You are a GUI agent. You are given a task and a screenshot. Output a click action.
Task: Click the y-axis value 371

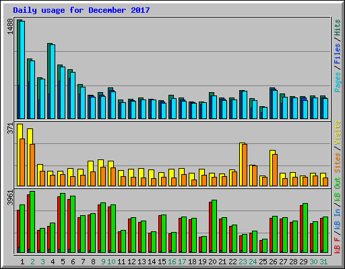click(10, 128)
